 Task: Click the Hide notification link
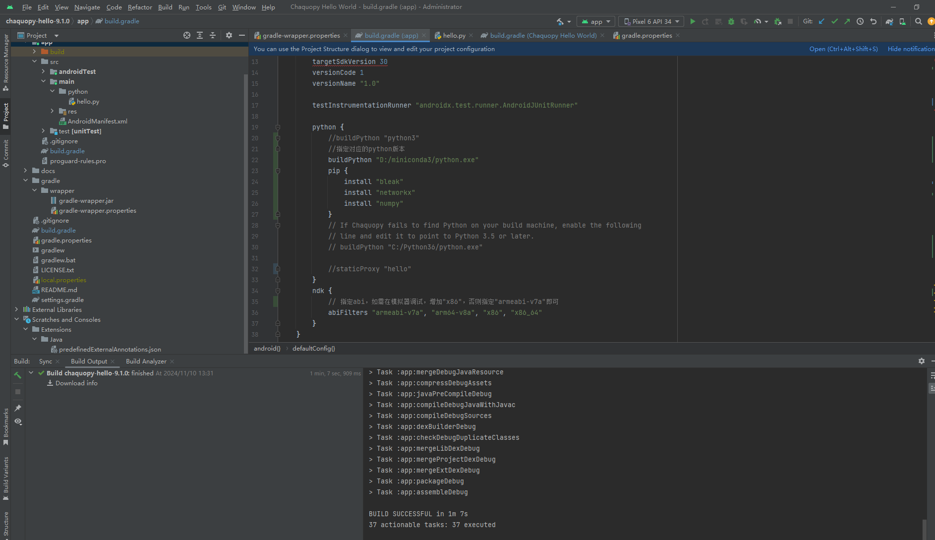[x=909, y=49]
